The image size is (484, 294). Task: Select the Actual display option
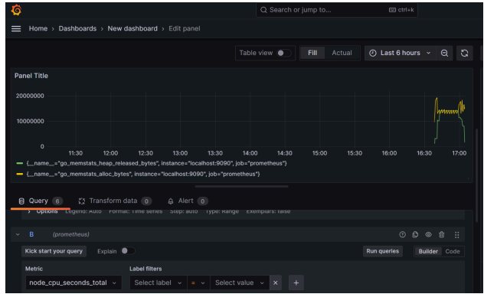(342, 53)
